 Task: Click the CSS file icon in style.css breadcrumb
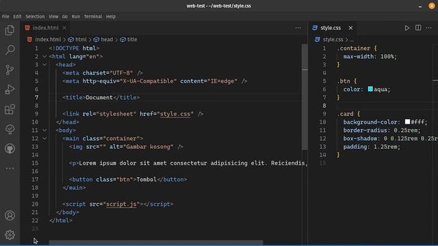pyautogui.click(x=317, y=40)
